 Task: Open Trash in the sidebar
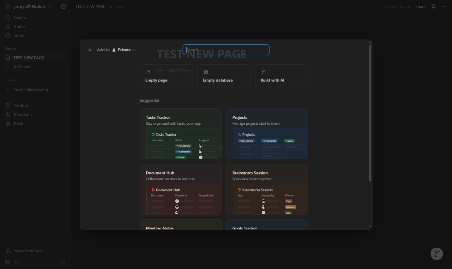click(35, 124)
